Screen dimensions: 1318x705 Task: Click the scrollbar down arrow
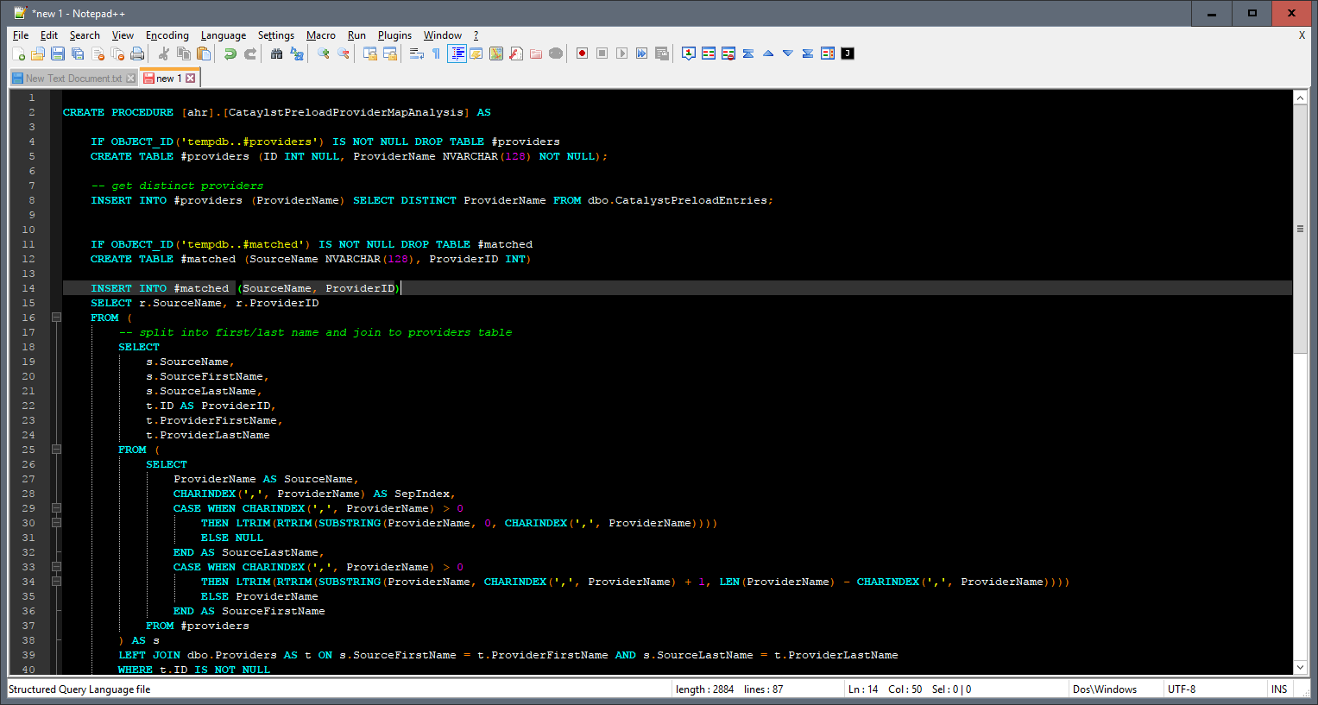(x=1300, y=667)
